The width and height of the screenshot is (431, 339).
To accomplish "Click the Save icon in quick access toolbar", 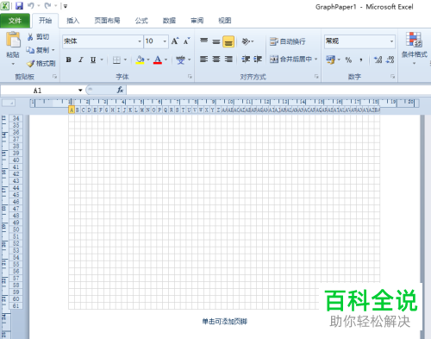I will point(19,6).
